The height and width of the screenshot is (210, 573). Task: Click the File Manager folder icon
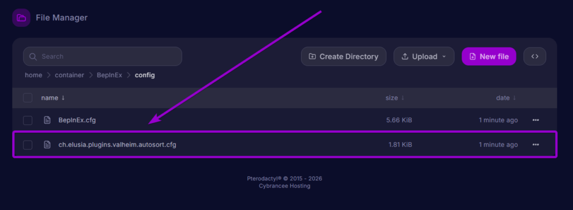[x=21, y=17]
